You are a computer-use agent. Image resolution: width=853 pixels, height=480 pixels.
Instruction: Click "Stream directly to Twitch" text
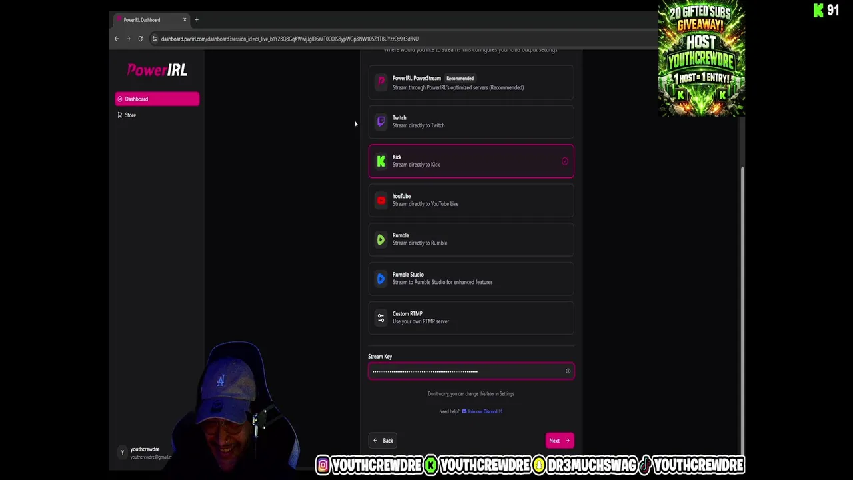click(x=419, y=125)
